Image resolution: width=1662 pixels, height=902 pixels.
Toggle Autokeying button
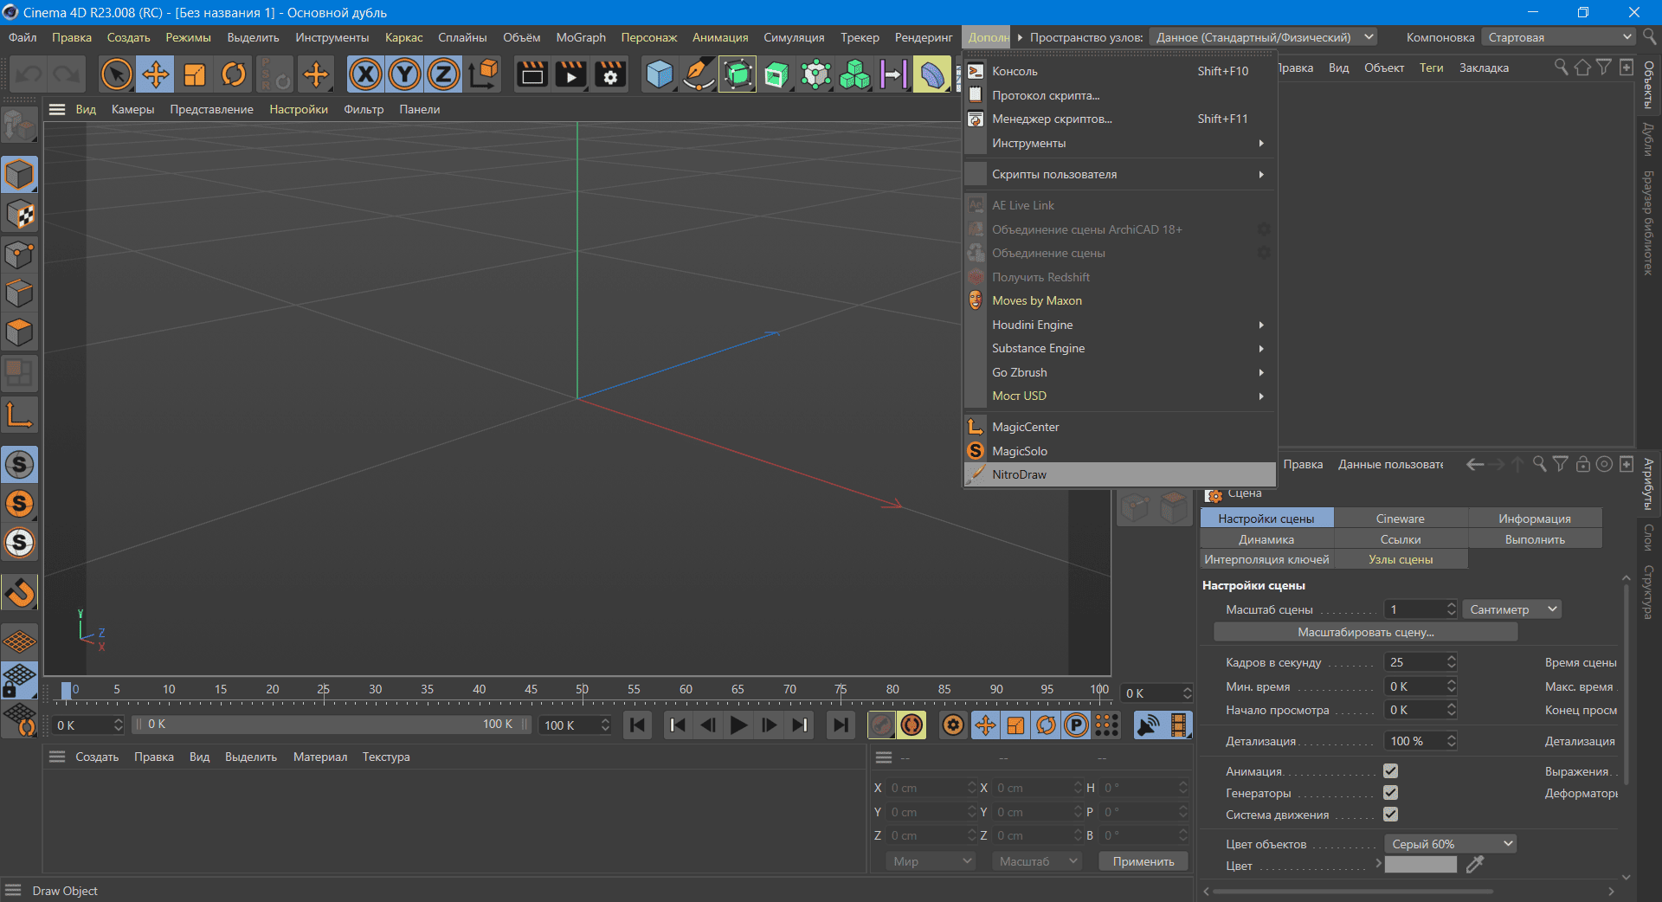912,725
